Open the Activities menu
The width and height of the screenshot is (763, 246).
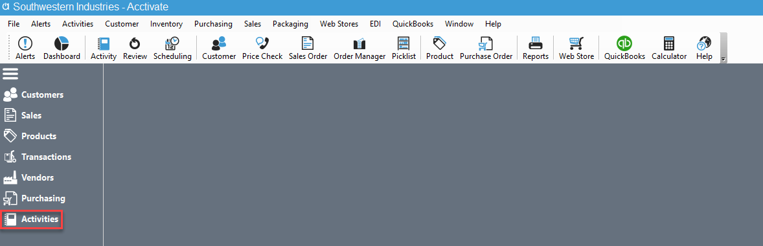click(78, 24)
